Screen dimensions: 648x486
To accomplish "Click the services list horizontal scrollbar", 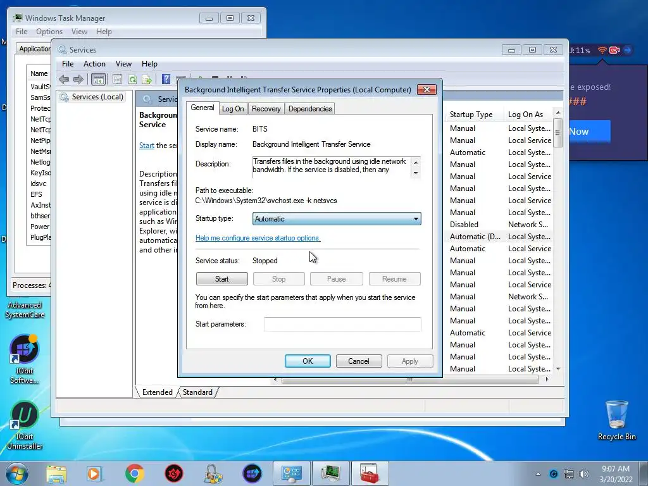I will pos(409,380).
